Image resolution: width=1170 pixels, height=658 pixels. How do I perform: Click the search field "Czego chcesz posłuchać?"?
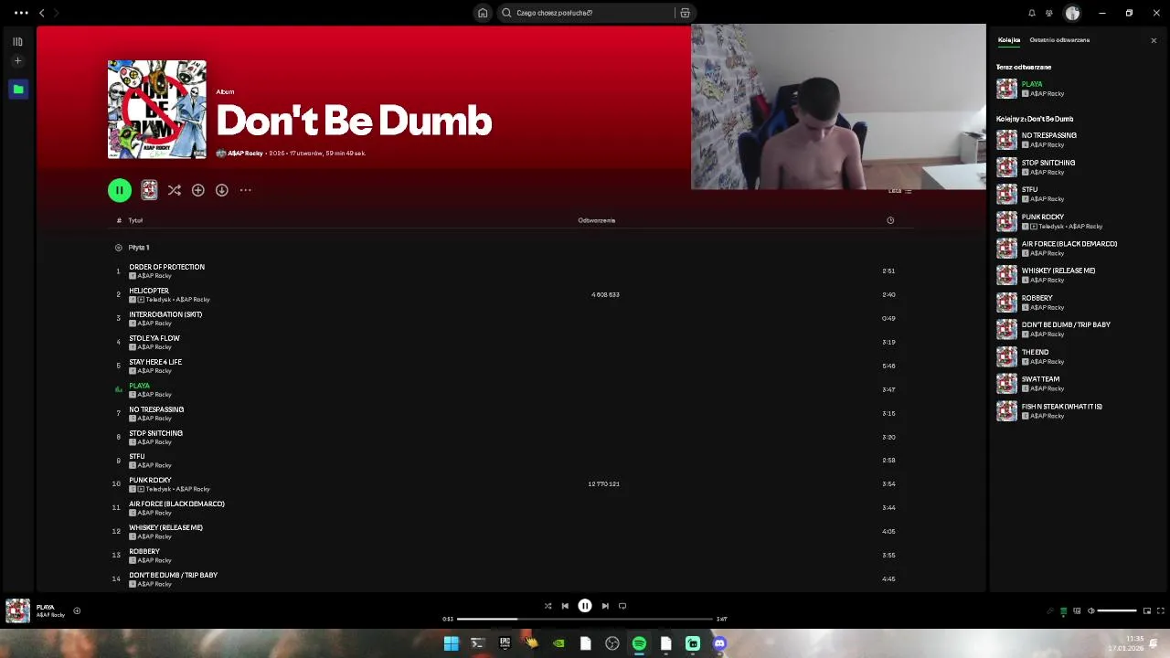(585, 13)
